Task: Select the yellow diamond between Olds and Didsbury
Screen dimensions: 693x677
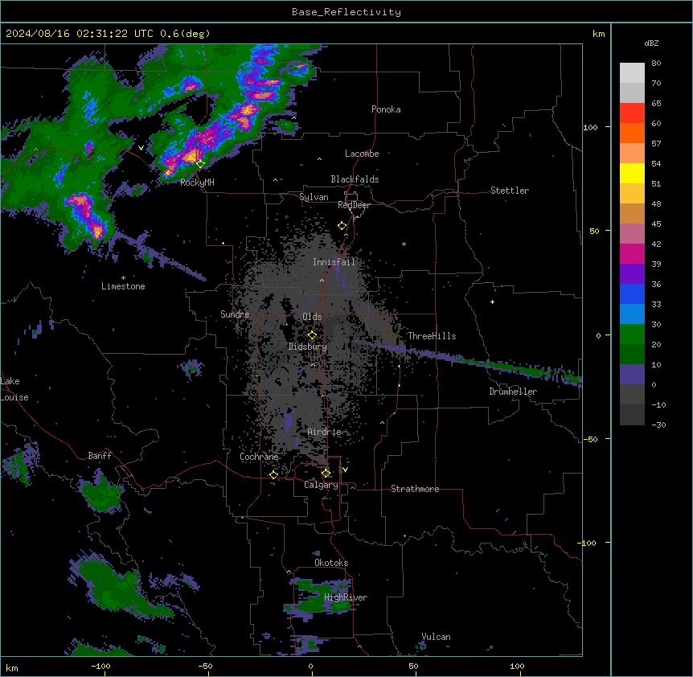Action: coord(312,334)
